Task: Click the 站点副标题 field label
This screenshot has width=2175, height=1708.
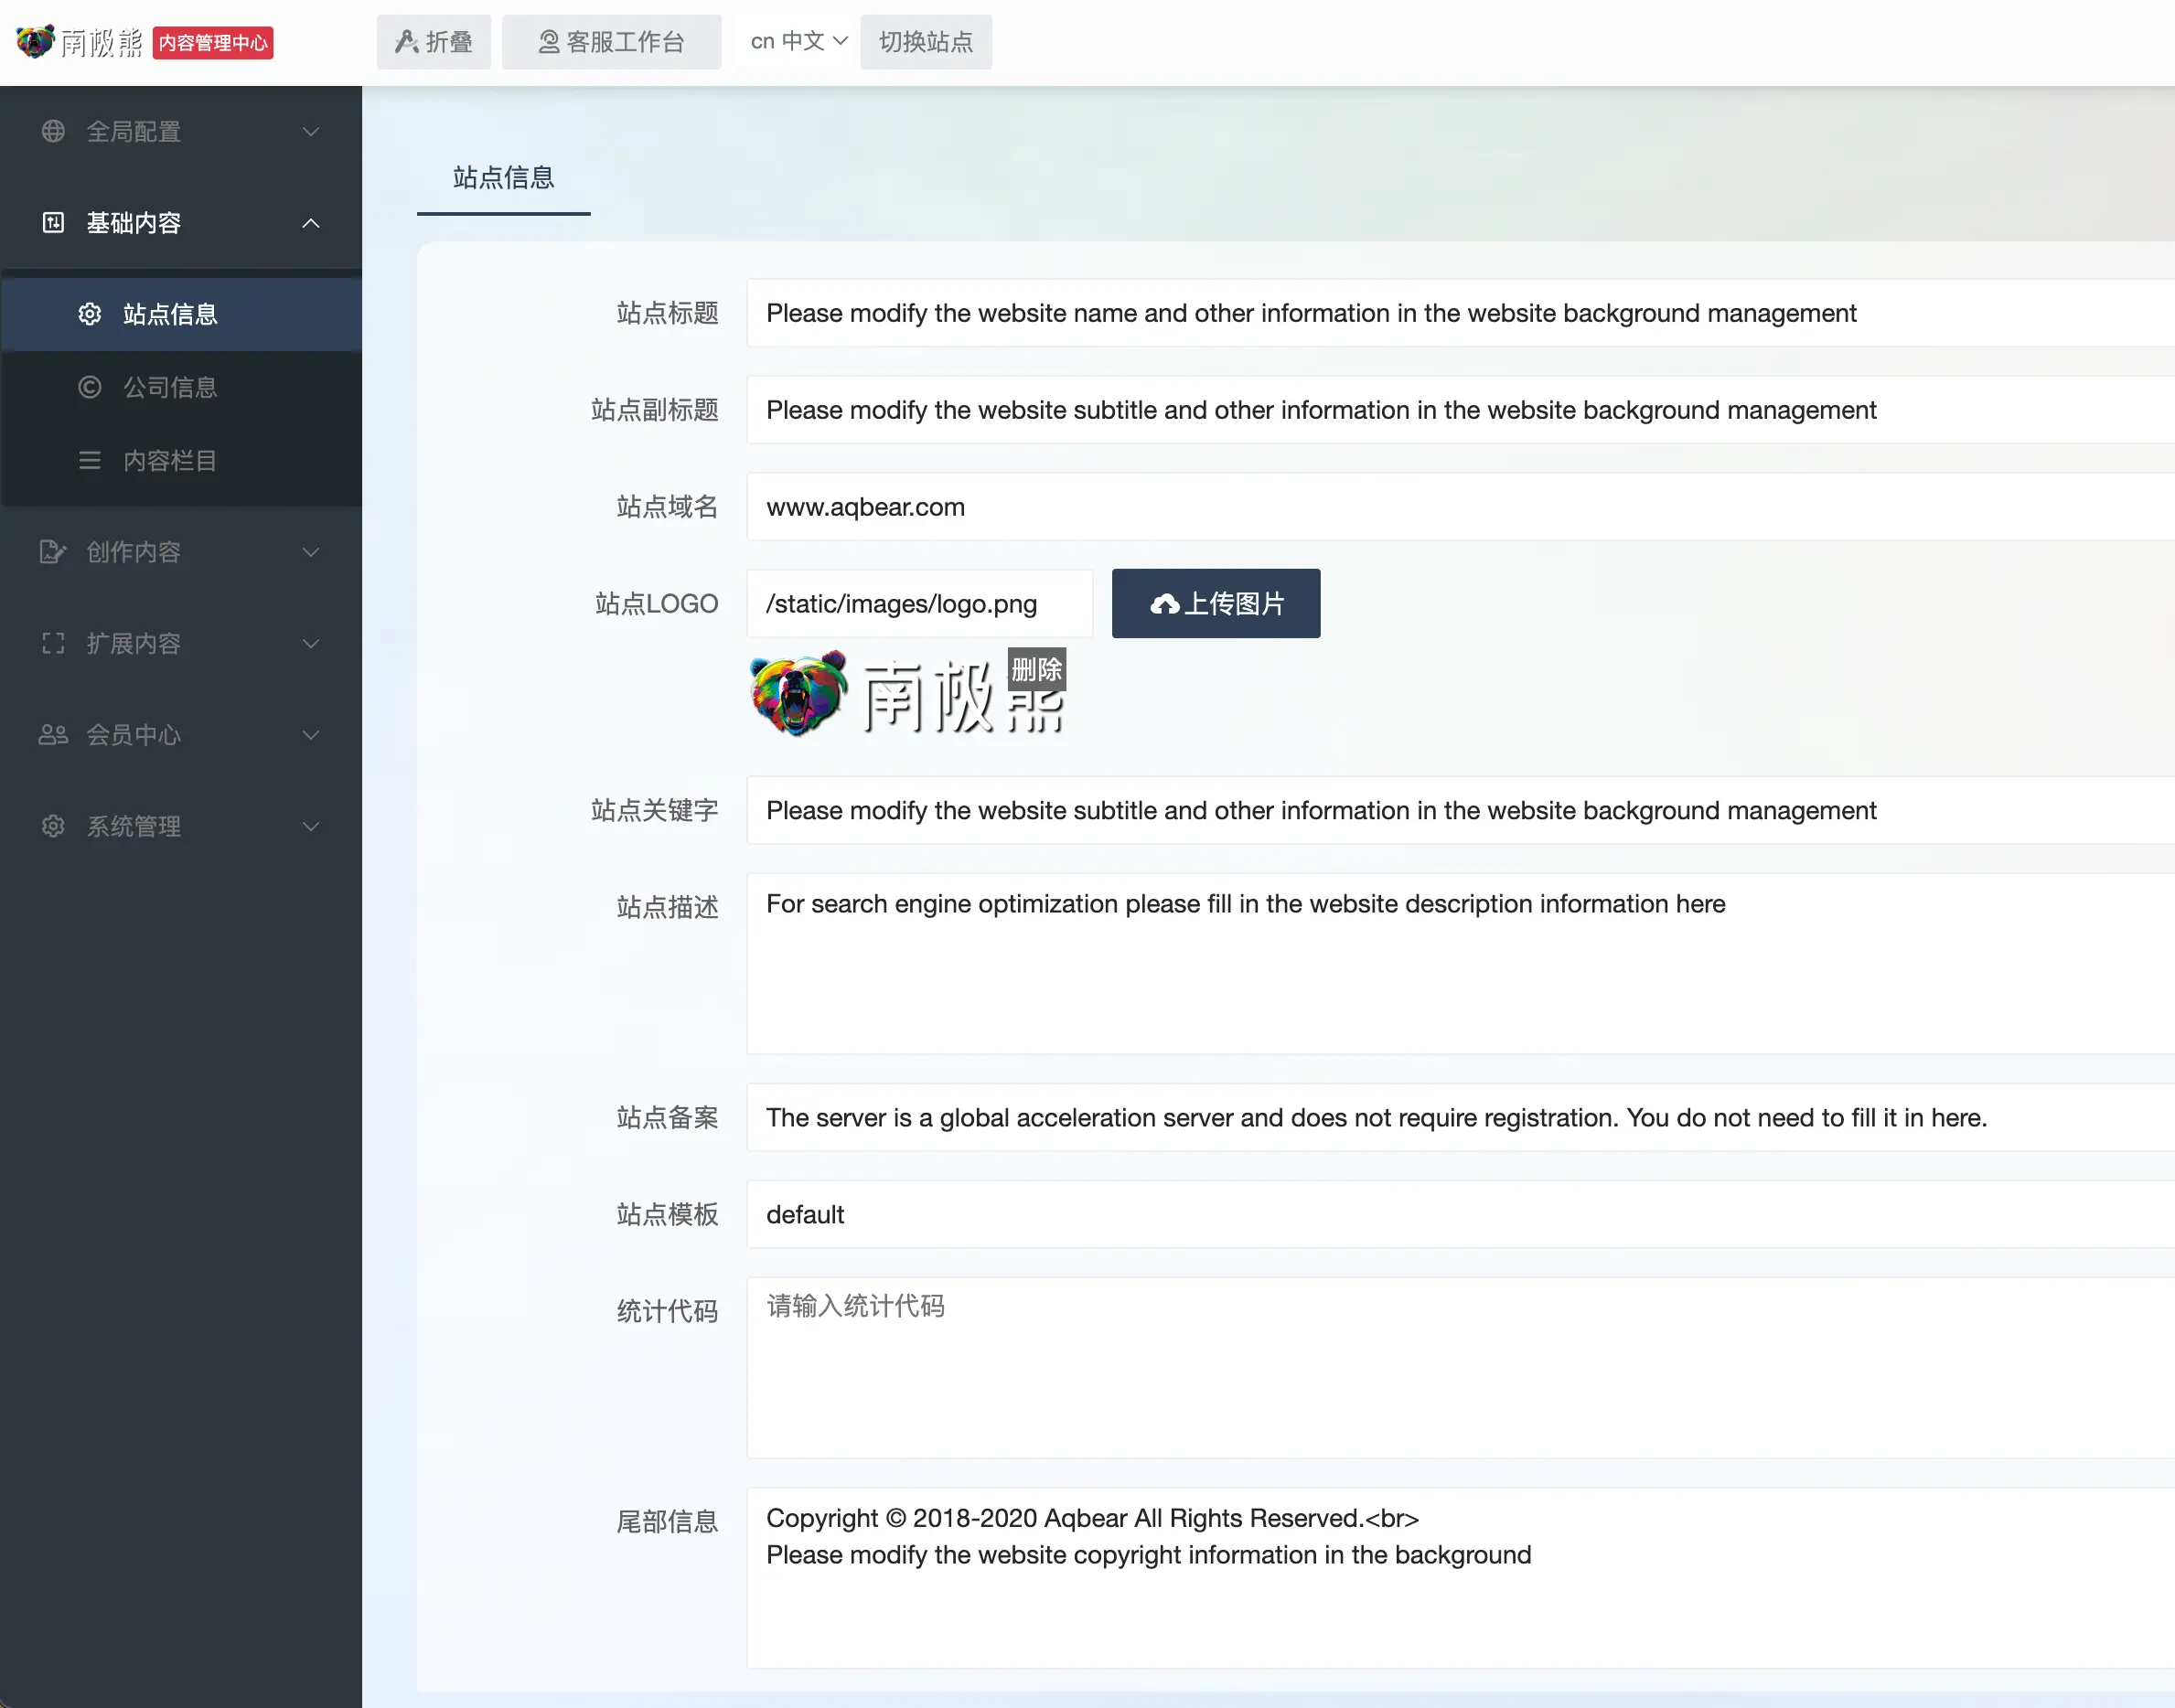Action: [x=654, y=410]
